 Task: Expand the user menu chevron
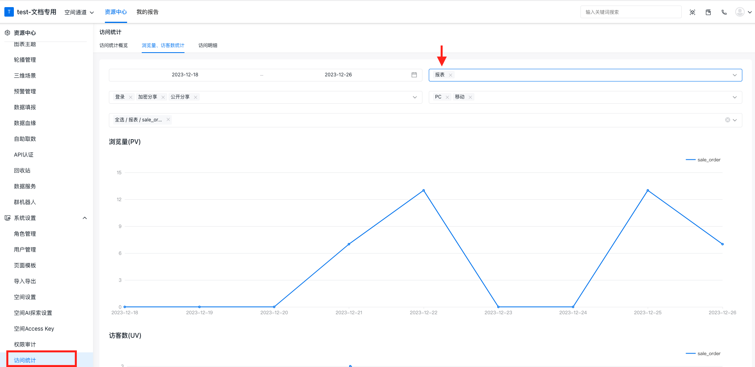coord(749,12)
